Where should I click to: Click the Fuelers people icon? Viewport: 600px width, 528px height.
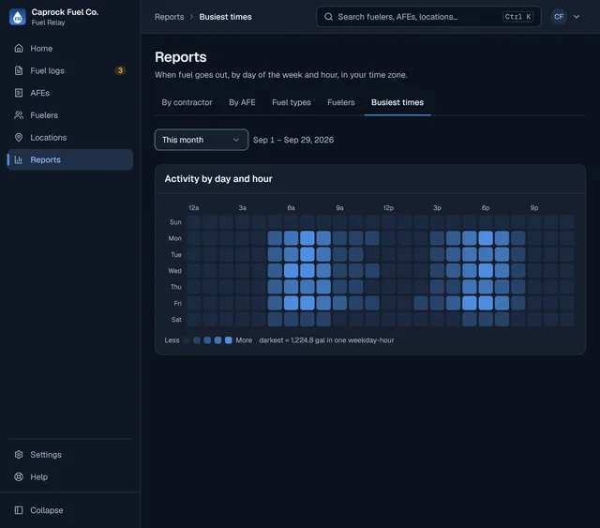(x=19, y=114)
